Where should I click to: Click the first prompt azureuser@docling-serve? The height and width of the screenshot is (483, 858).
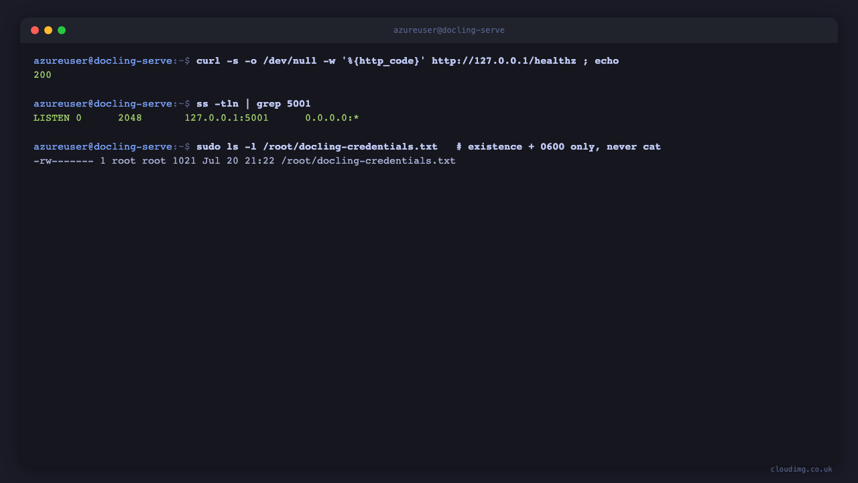(x=103, y=61)
